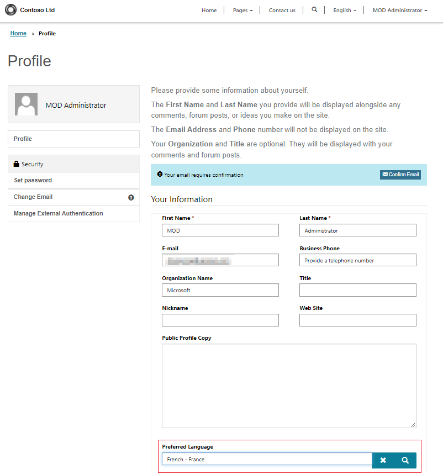
Task: Open the Contact us page
Action: pos(282,10)
